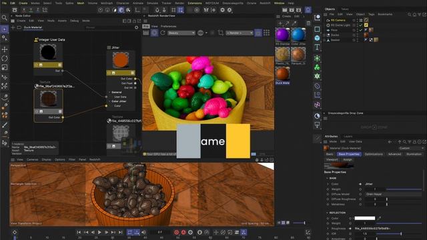Click the search magnifier icon at top left

tap(5, 18)
